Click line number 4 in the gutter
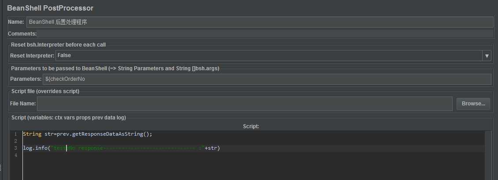 point(15,155)
